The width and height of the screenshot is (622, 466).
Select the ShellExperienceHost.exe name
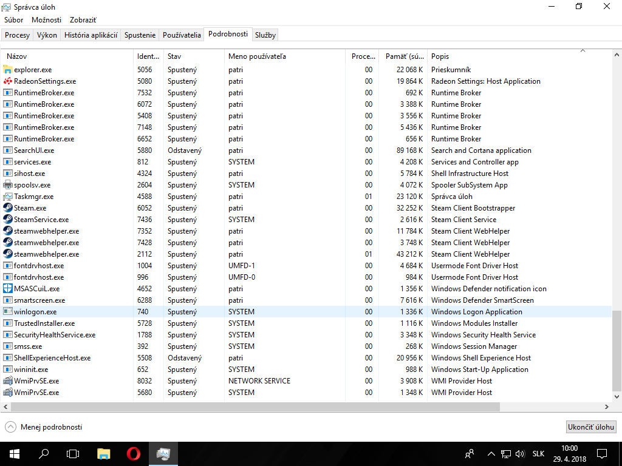tap(52, 358)
